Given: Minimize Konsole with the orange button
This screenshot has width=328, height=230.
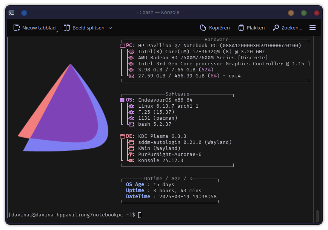Looking at the screenshot, I should click(x=291, y=13).
